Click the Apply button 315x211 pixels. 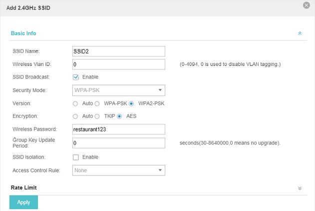pyautogui.click(x=23, y=202)
